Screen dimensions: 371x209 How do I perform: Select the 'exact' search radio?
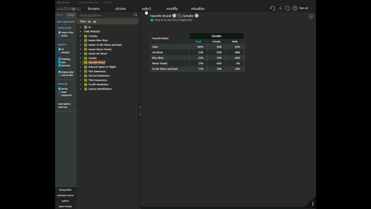point(59,92)
